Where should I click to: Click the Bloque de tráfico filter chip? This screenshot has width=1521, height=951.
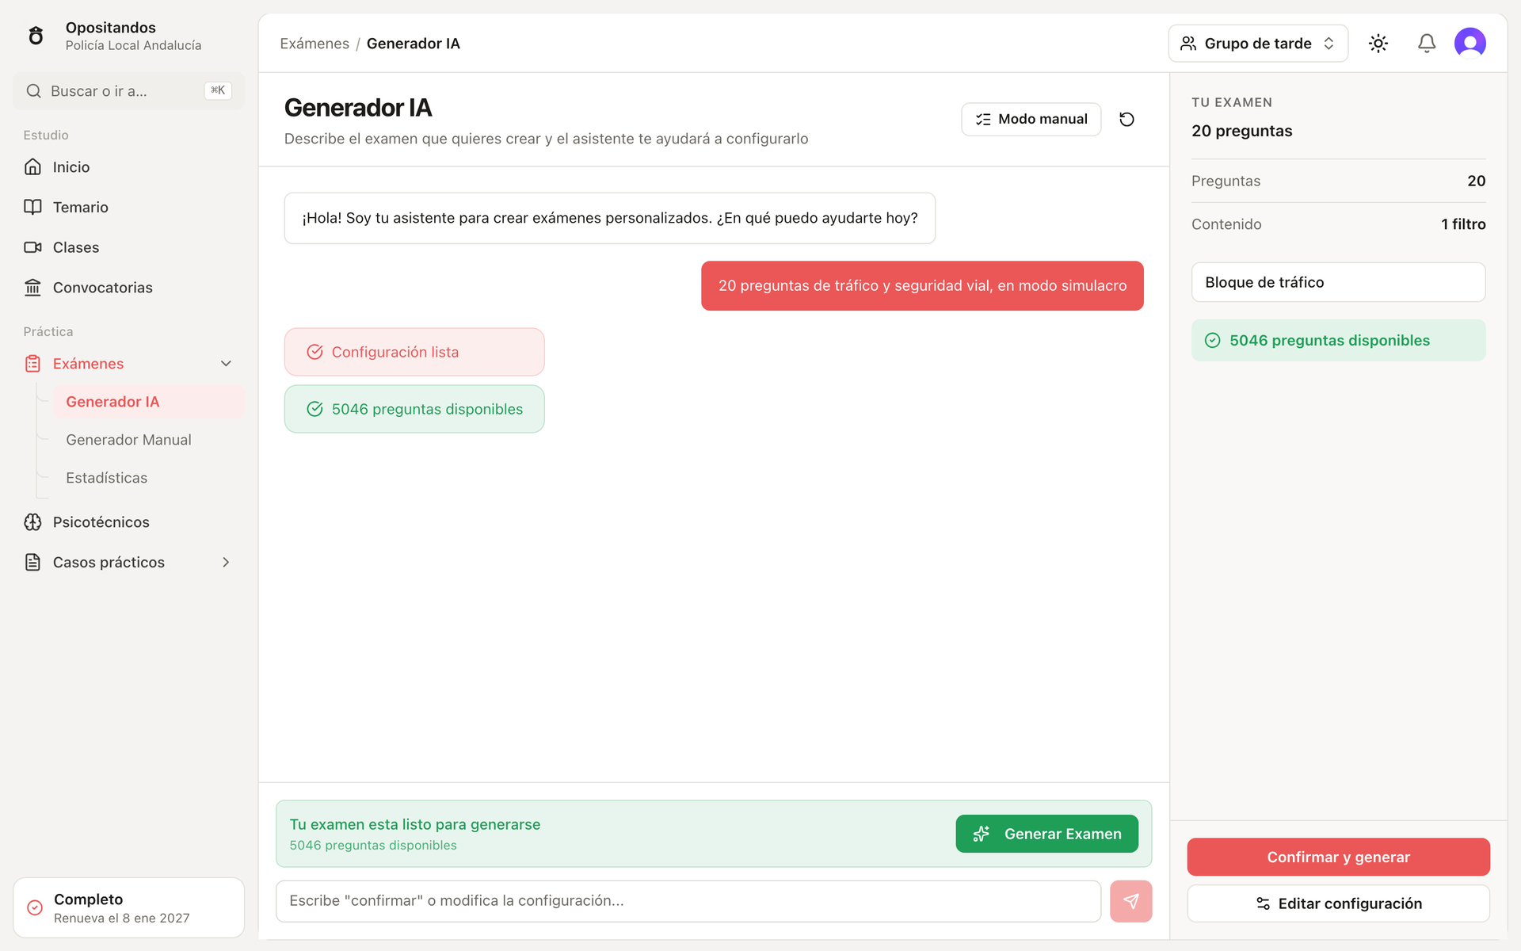pyautogui.click(x=1339, y=282)
